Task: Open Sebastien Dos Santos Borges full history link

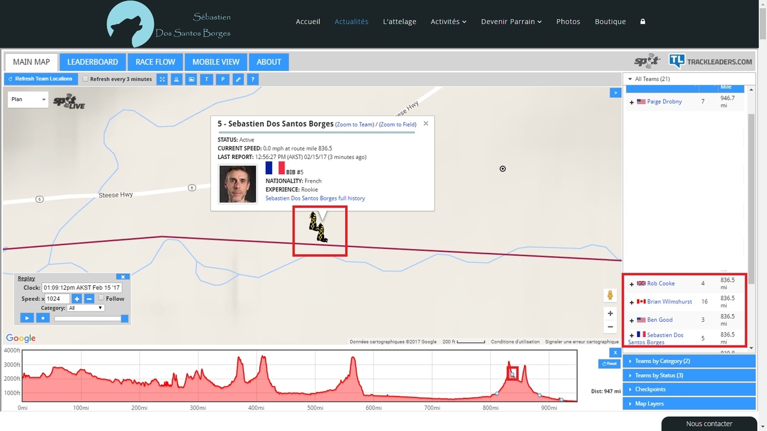Action: tap(315, 199)
